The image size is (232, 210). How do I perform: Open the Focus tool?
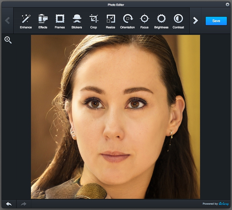(x=145, y=21)
